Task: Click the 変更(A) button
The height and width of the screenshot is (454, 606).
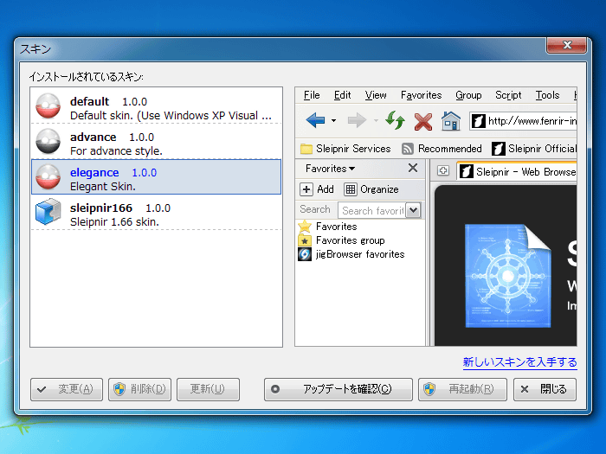Action: pyautogui.click(x=67, y=389)
